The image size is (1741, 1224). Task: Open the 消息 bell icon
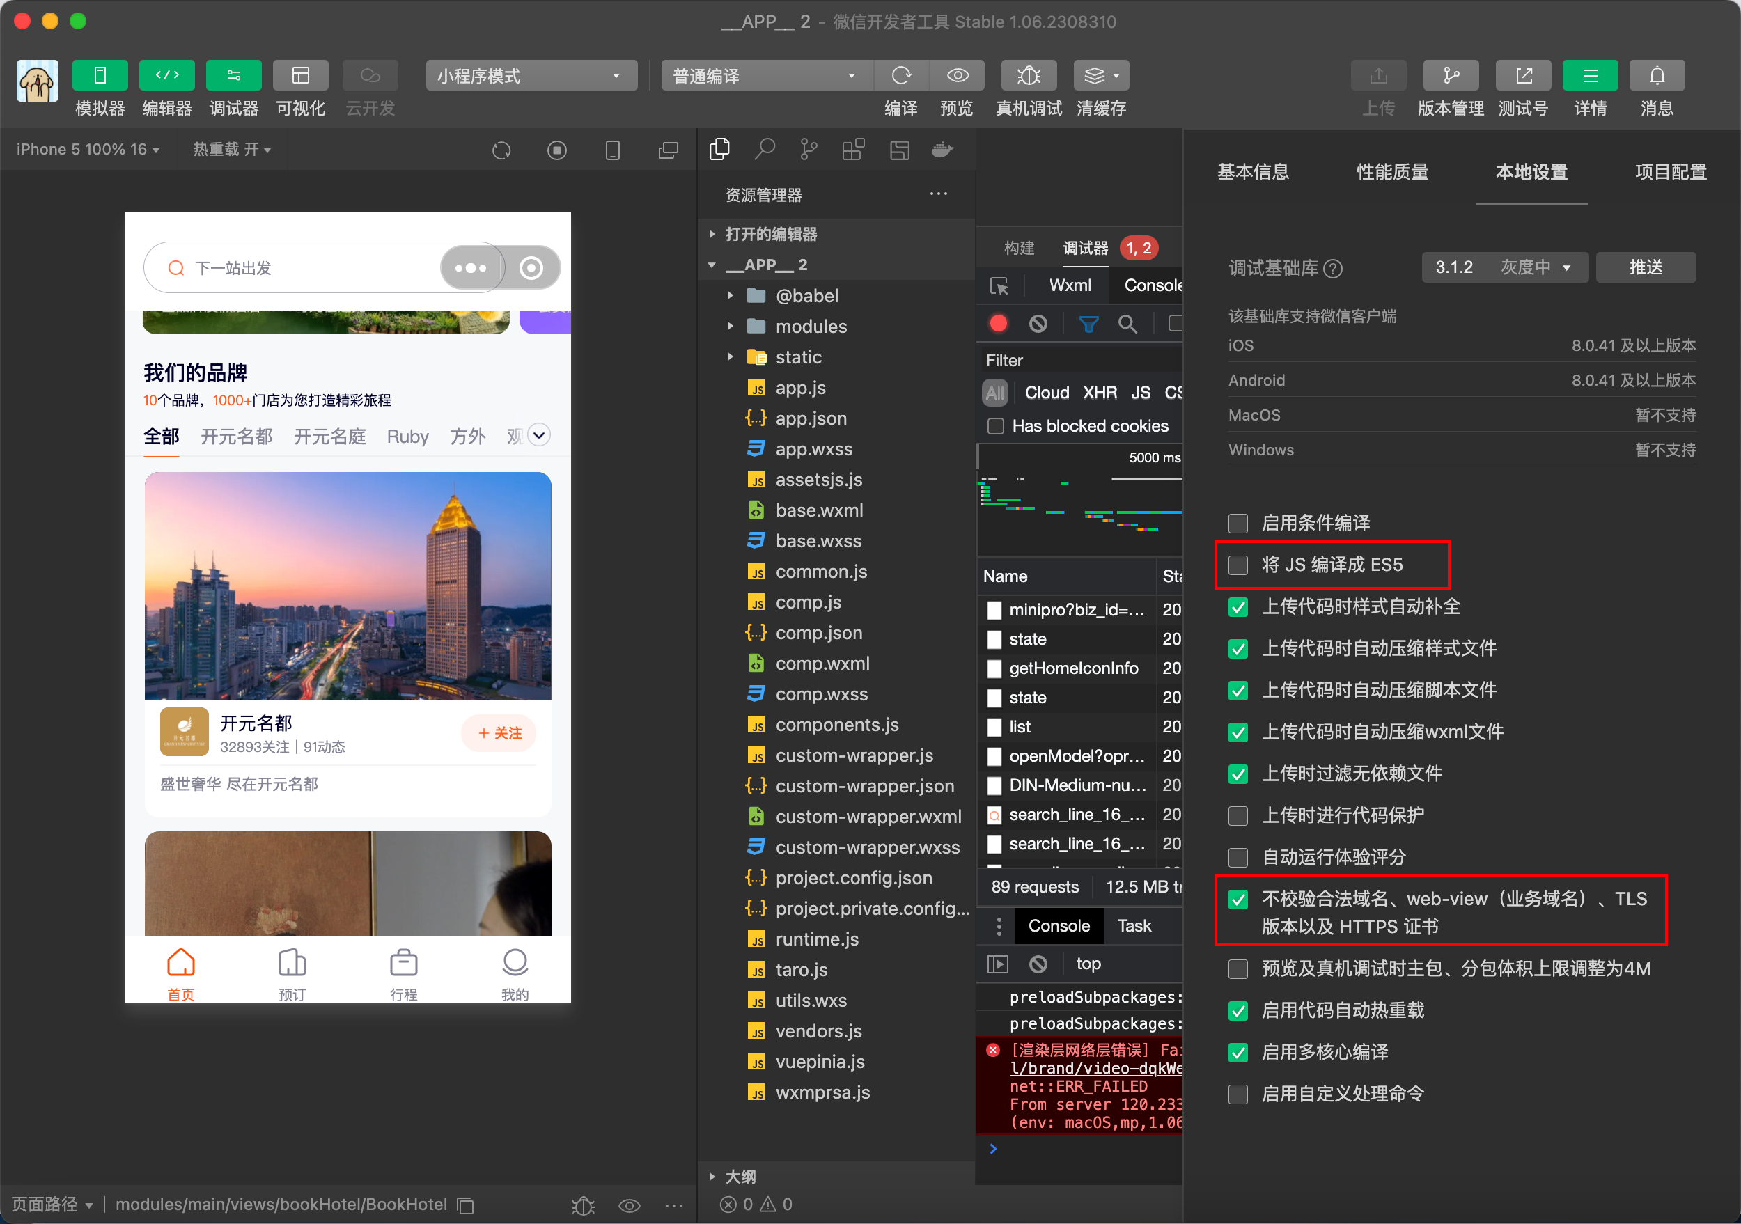(x=1656, y=76)
